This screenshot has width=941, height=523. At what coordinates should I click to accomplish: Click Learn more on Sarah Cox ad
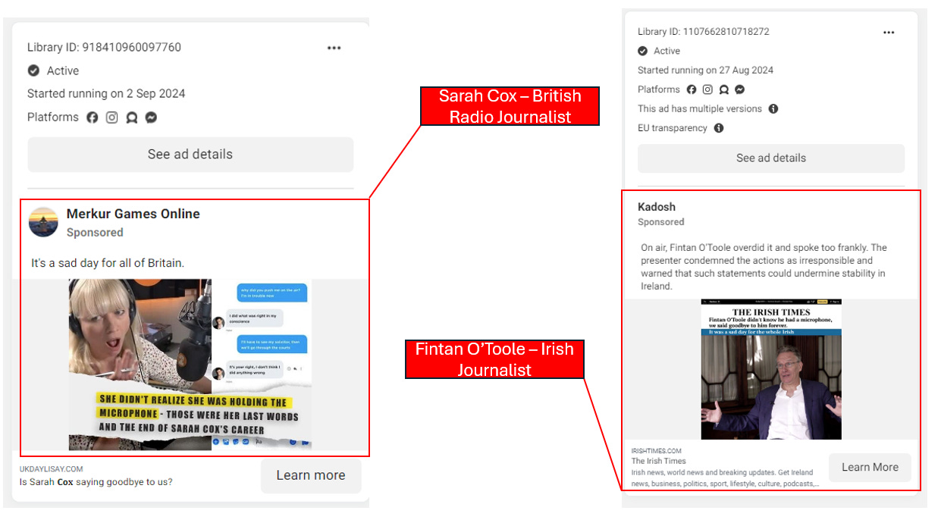[311, 475]
